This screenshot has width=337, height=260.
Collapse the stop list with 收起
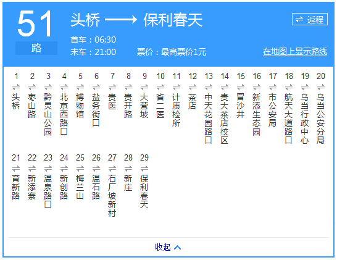[168, 247]
